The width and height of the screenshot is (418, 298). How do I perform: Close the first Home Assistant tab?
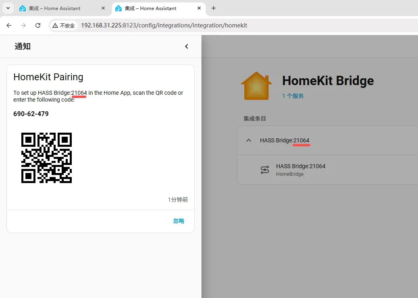[x=103, y=8]
